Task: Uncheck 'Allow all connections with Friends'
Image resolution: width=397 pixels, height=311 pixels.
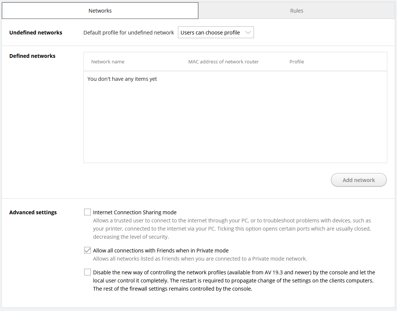Action: pos(87,250)
